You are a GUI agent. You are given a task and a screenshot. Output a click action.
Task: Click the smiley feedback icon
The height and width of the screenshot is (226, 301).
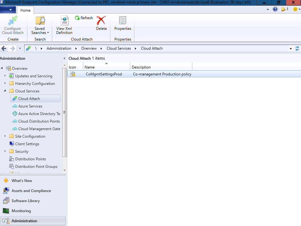[x=295, y=9]
